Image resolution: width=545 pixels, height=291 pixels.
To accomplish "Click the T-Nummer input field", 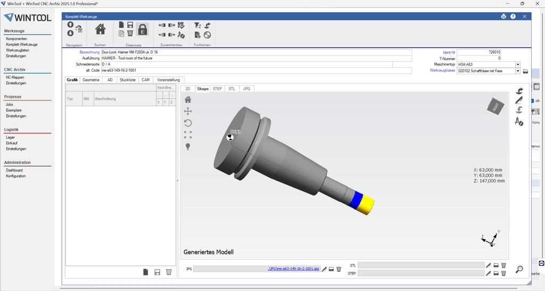I will 479,59.
